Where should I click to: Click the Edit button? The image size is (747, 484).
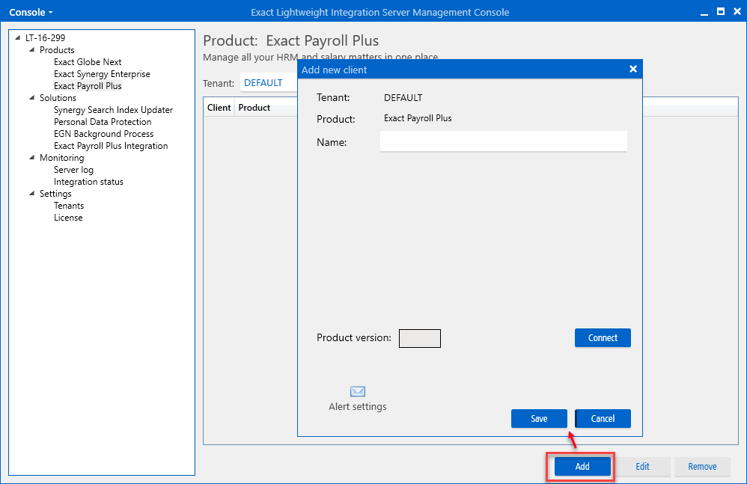coord(642,466)
